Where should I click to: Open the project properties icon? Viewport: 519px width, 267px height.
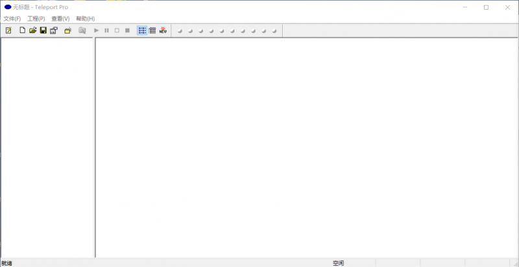[x=54, y=30]
